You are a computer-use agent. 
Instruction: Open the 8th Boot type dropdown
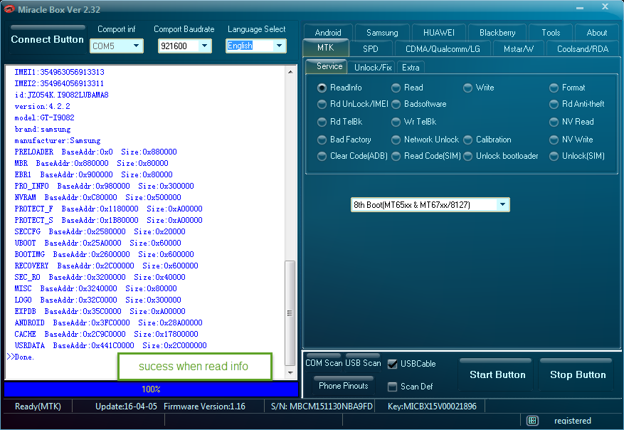tap(430, 205)
